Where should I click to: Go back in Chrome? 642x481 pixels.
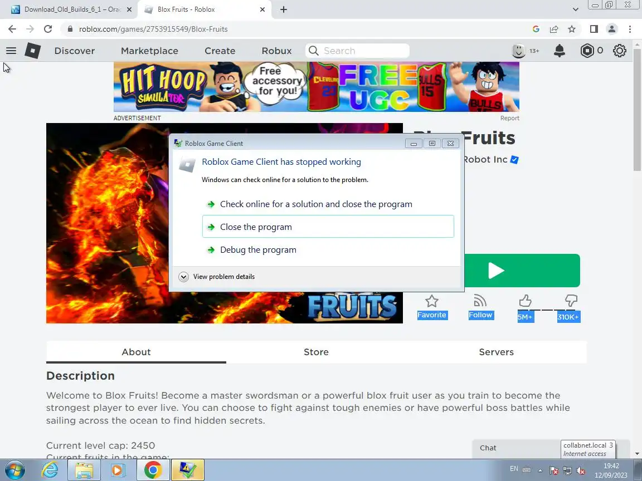tap(12, 29)
